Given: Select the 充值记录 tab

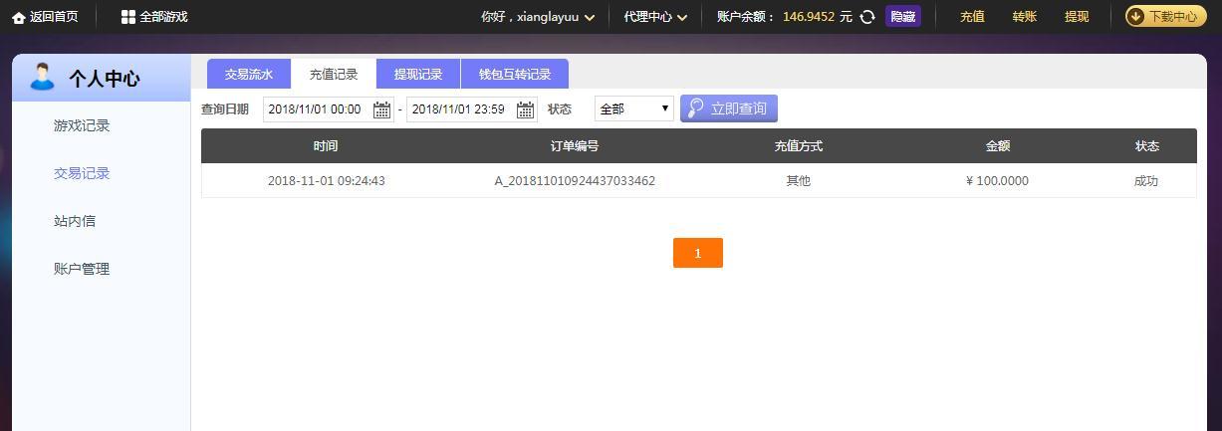Looking at the screenshot, I should click(334, 74).
